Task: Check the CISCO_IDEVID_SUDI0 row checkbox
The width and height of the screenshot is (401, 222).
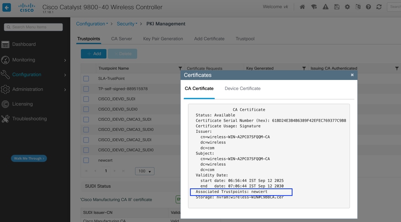Action: click(x=86, y=109)
